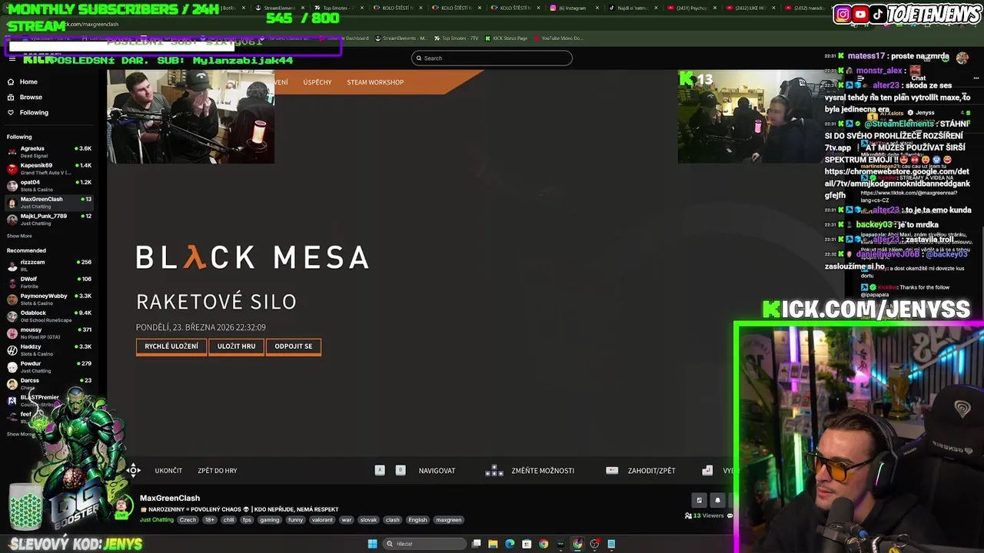This screenshot has height=553, width=984.
Task: Open moussy recommended channel
Action: [x=49, y=333]
